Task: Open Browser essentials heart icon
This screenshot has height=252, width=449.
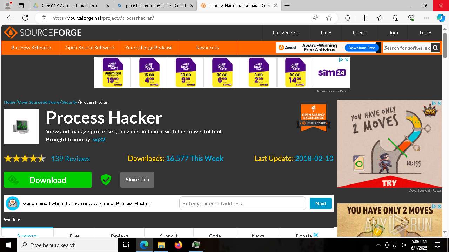Action: 411,18
